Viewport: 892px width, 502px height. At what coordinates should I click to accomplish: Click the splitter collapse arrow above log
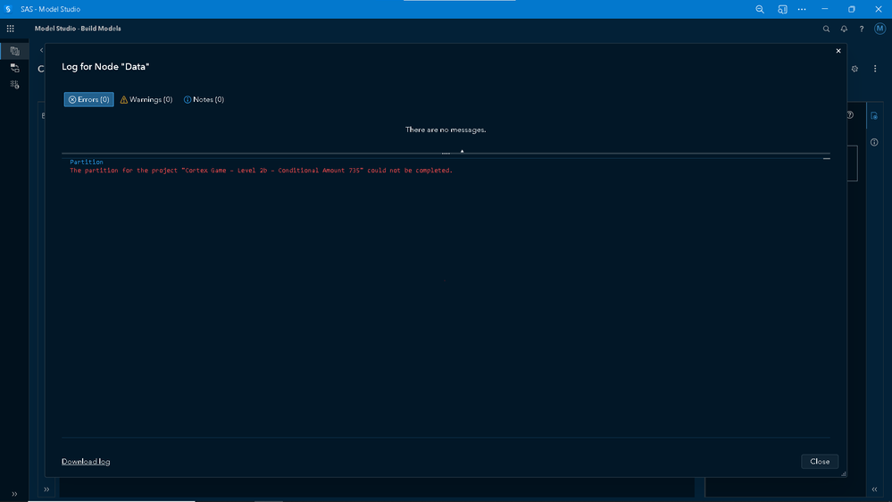tap(462, 151)
